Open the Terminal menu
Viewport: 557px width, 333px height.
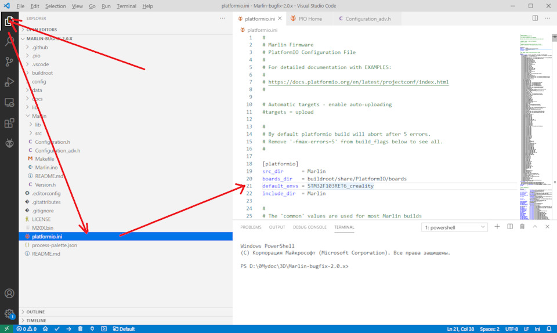tap(126, 6)
